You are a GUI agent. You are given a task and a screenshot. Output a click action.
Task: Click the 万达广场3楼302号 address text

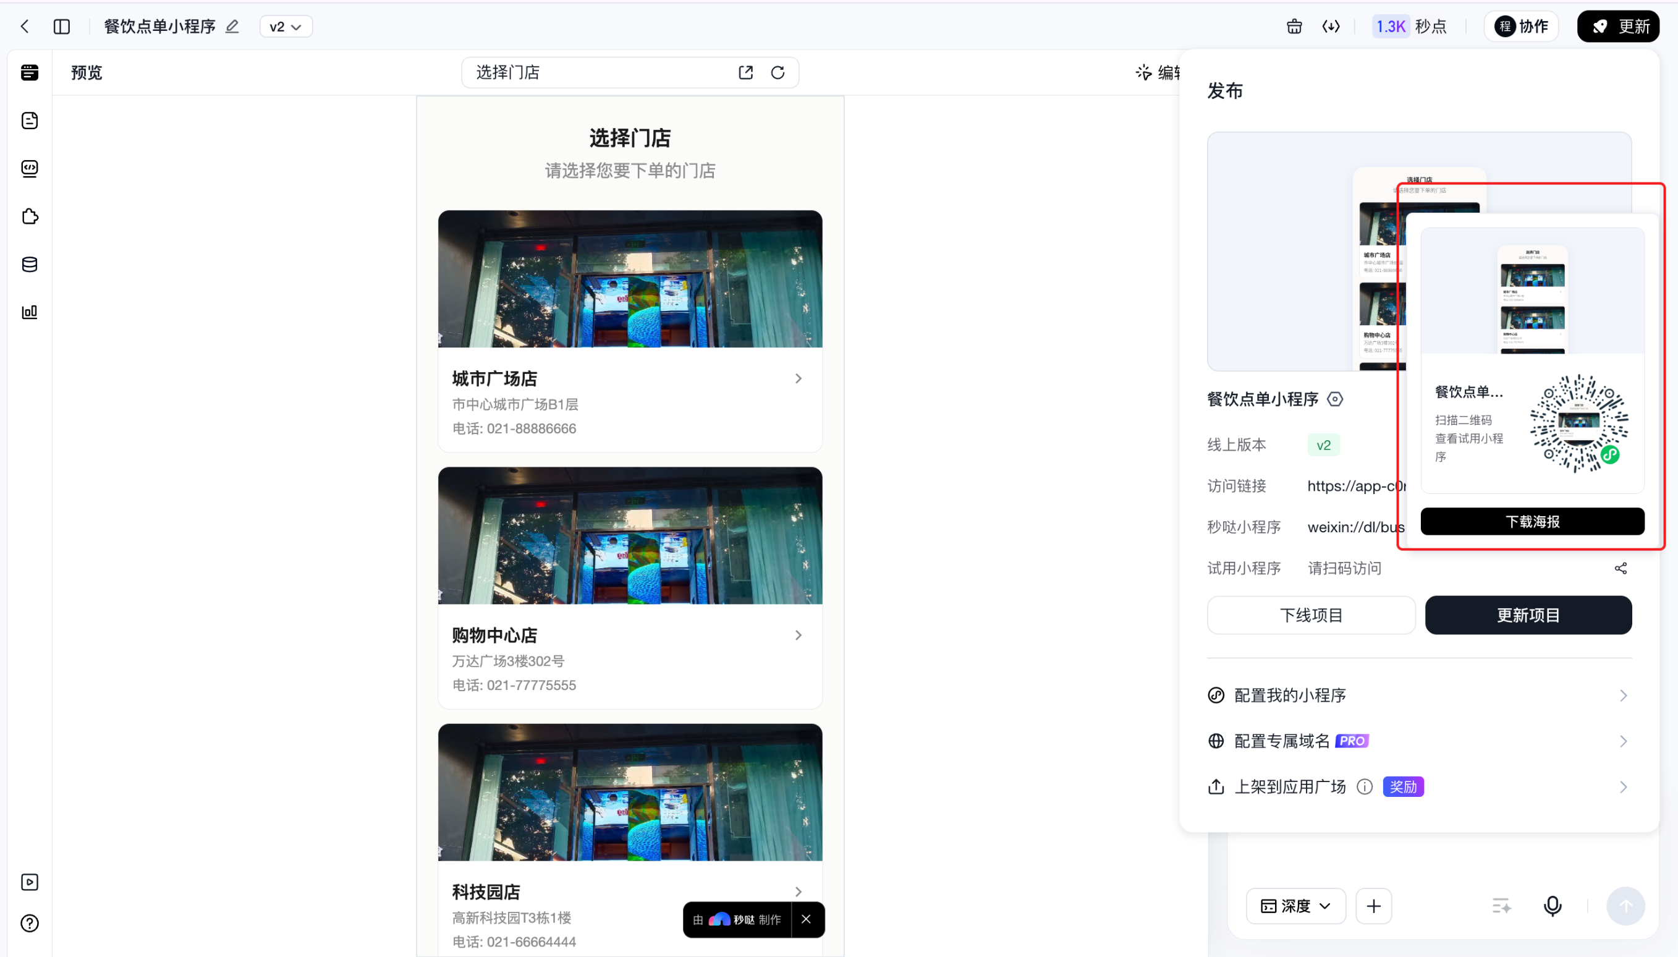pos(508,661)
